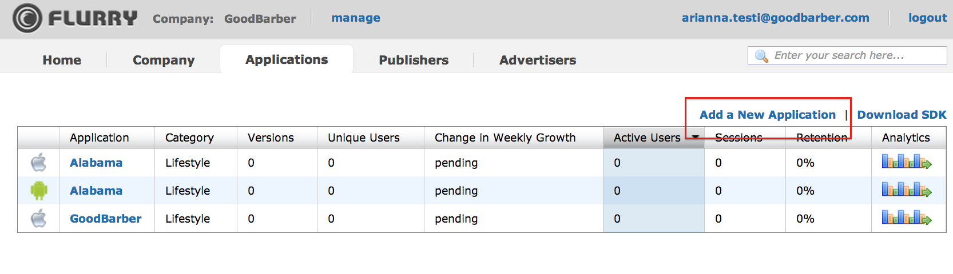
Task: Open analytics chart for iOS Alabama app
Action: tap(907, 162)
